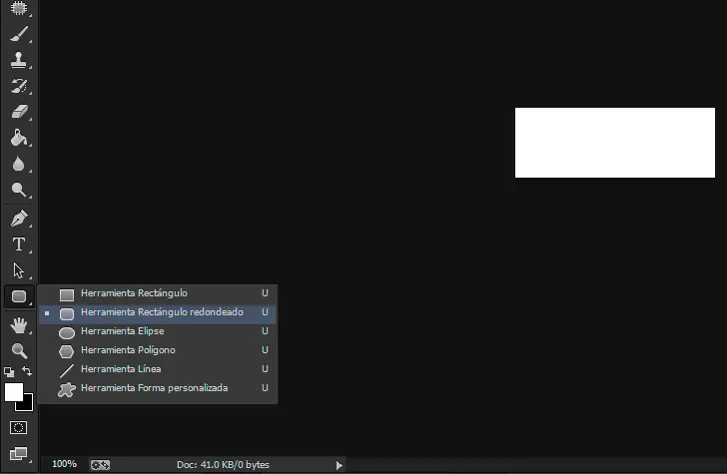Choose Herramienta Forma personalizada

pyautogui.click(x=158, y=388)
